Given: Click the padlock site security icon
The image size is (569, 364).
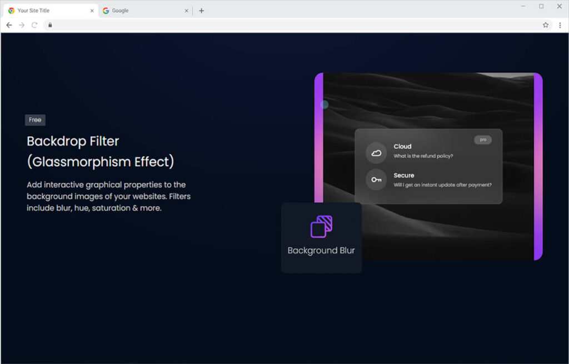Looking at the screenshot, I should coord(49,25).
